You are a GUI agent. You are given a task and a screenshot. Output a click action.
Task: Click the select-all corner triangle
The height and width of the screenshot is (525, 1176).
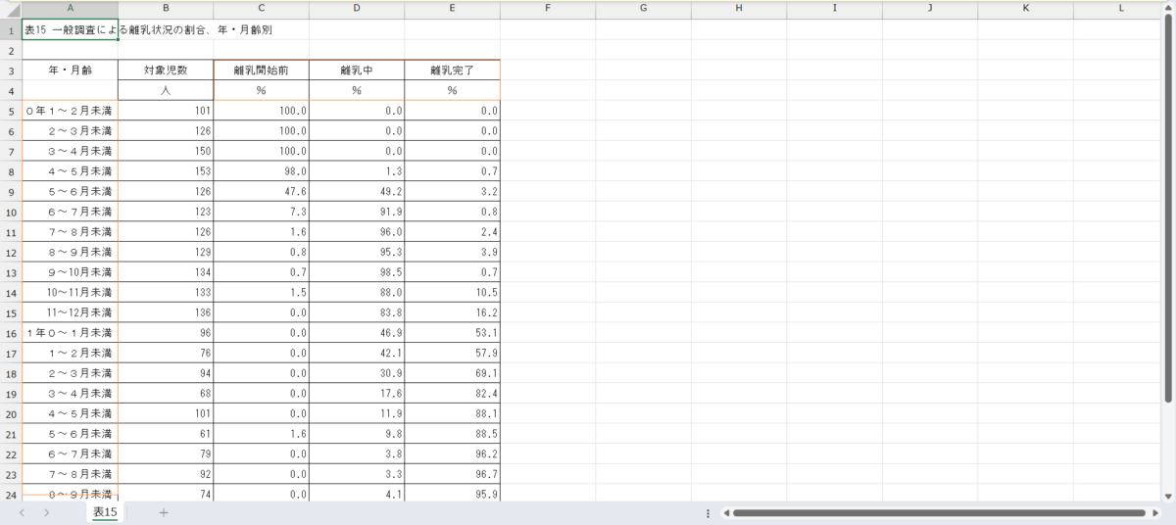click(x=11, y=8)
